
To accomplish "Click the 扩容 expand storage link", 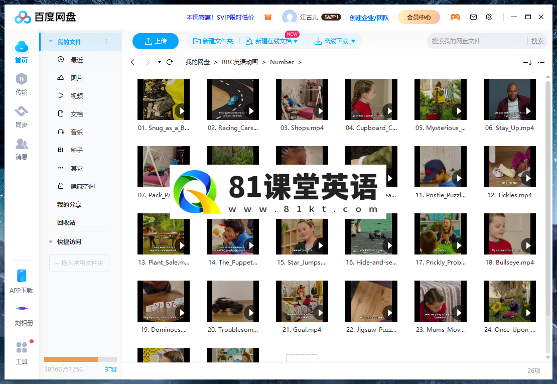I will pos(111,369).
